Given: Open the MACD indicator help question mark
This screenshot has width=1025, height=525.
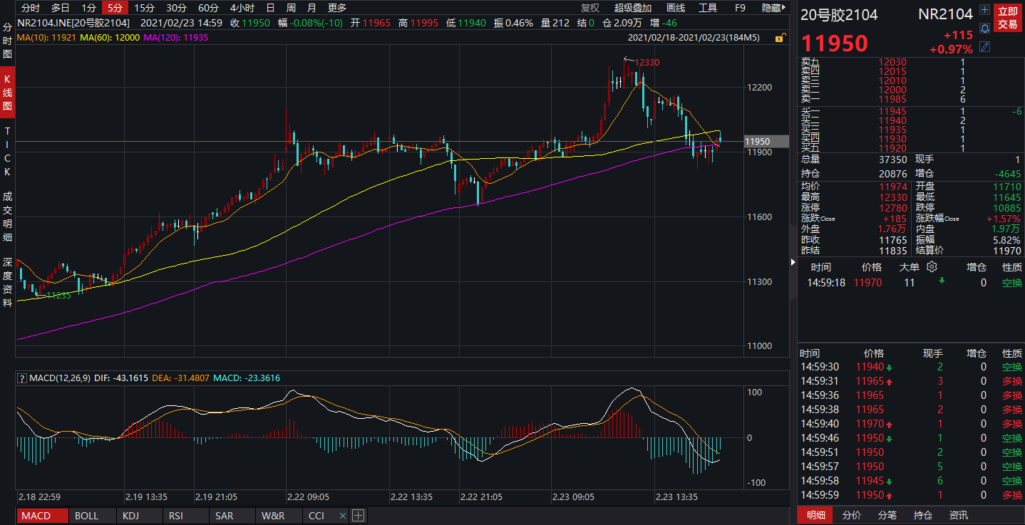Looking at the screenshot, I should [21, 378].
